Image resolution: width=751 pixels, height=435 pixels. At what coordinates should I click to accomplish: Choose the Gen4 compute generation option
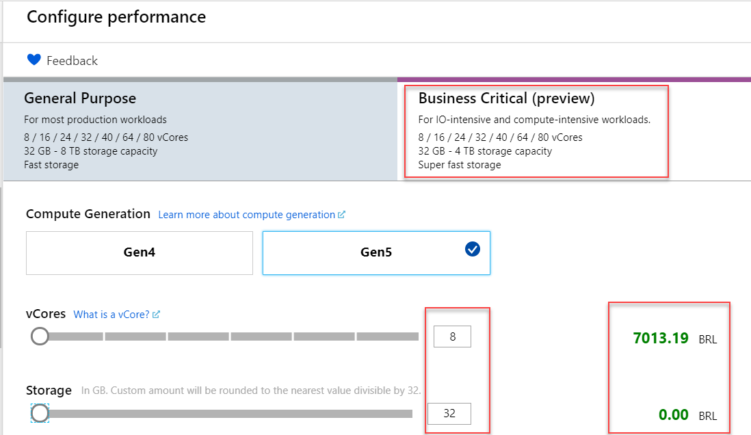tap(140, 252)
